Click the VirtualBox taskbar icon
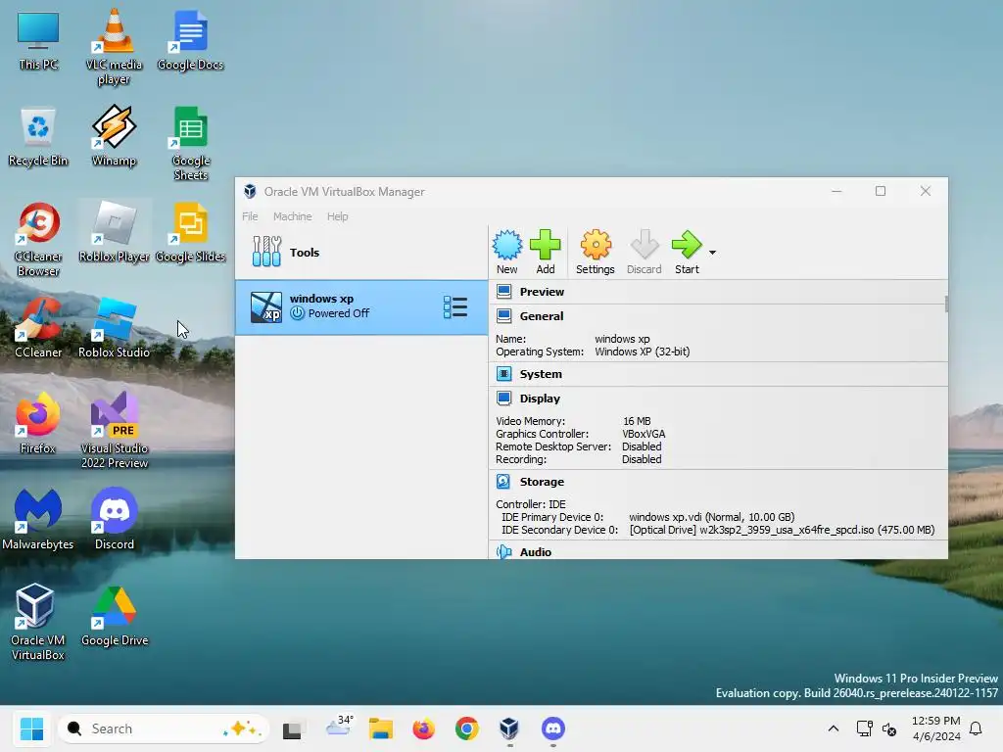Image resolution: width=1003 pixels, height=752 pixels. tap(509, 728)
